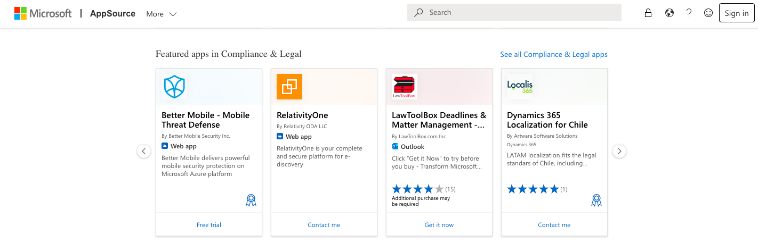Expand the More menu
The height and width of the screenshot is (251, 758).
coord(162,14)
